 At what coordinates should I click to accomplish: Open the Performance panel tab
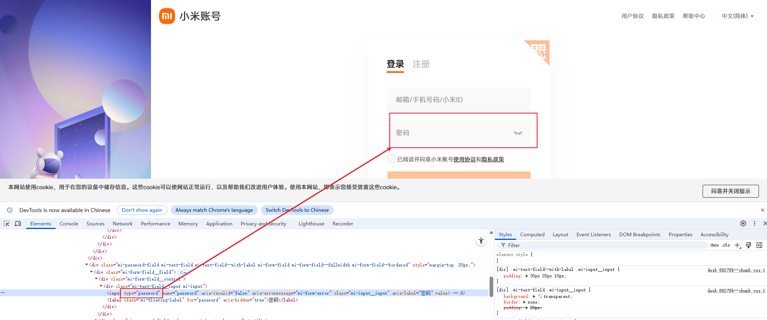click(155, 224)
